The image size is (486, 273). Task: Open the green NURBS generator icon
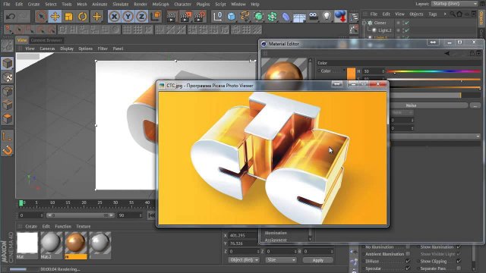[258, 17]
